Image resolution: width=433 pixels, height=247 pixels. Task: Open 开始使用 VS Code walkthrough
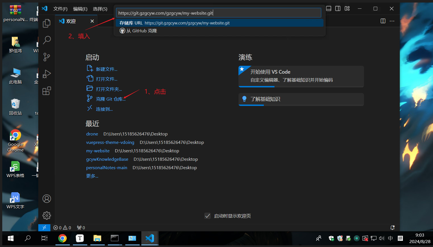point(301,76)
